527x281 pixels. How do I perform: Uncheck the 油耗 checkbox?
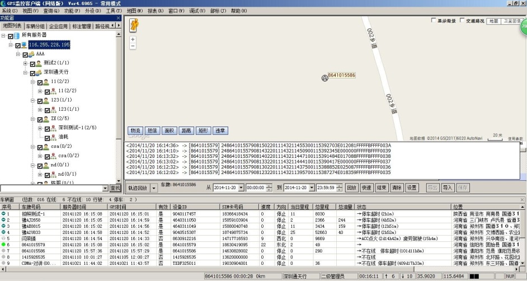tap(48, 138)
